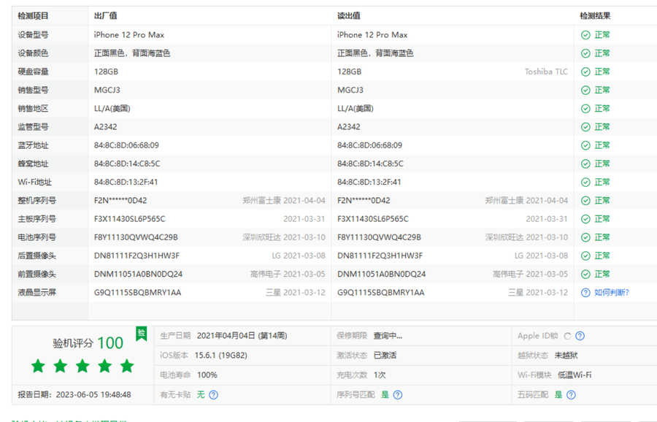Click the green check icon for 主板序列号
This screenshot has height=422, width=657.
[x=585, y=219]
